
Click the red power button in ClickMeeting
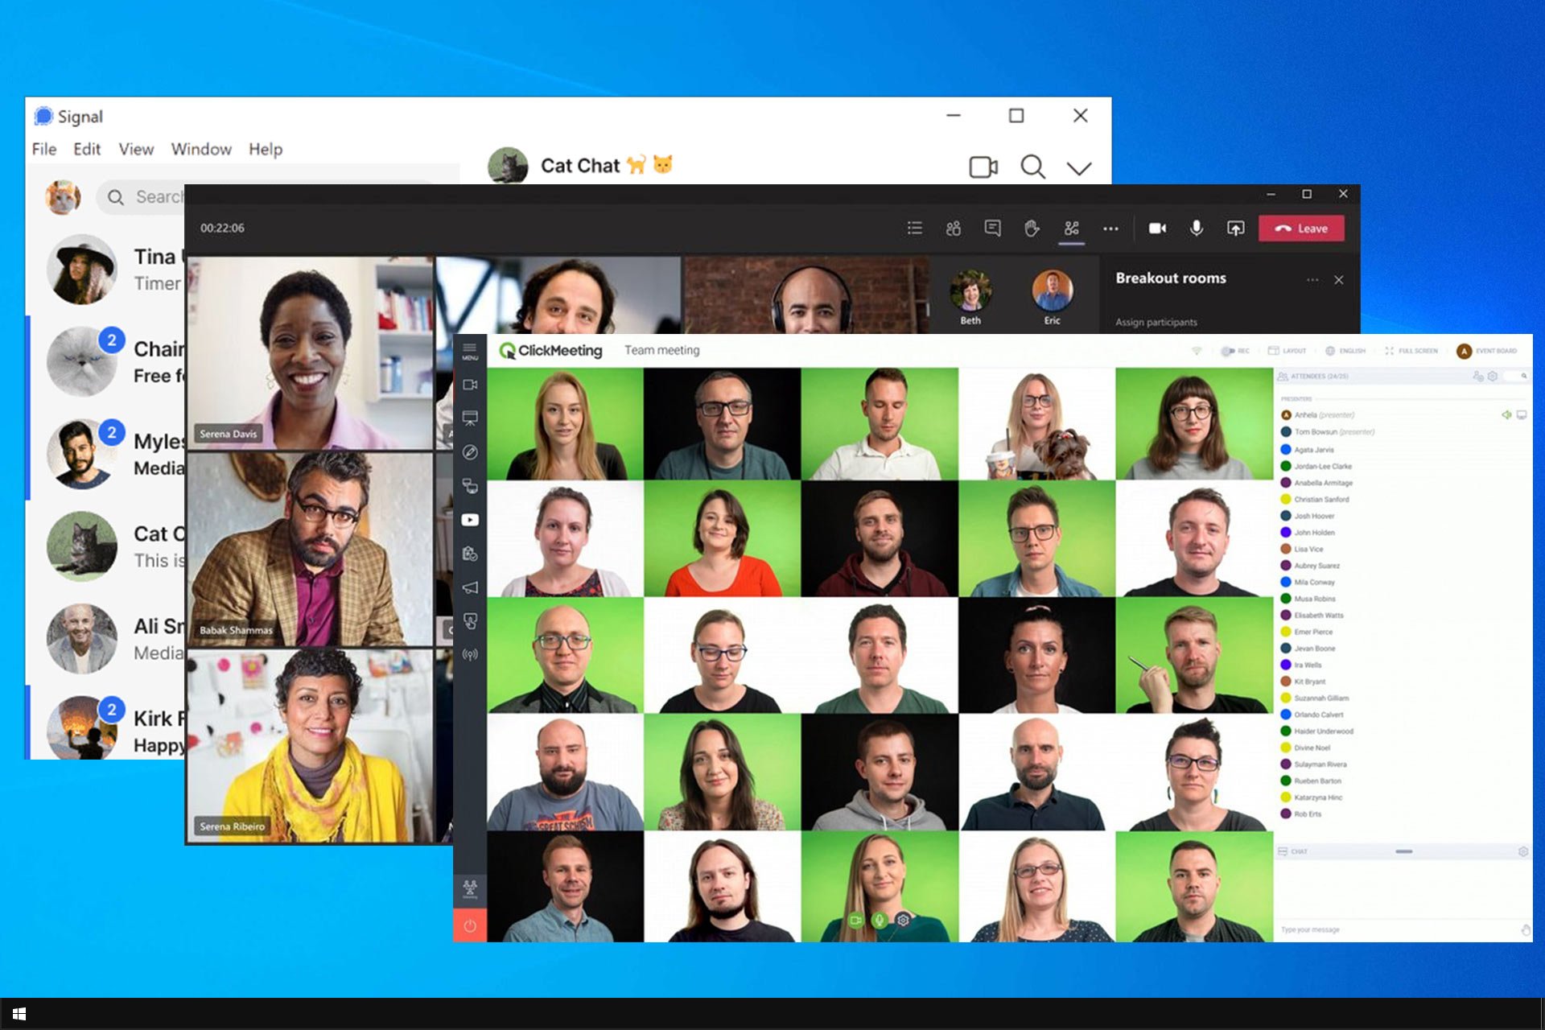point(470,925)
